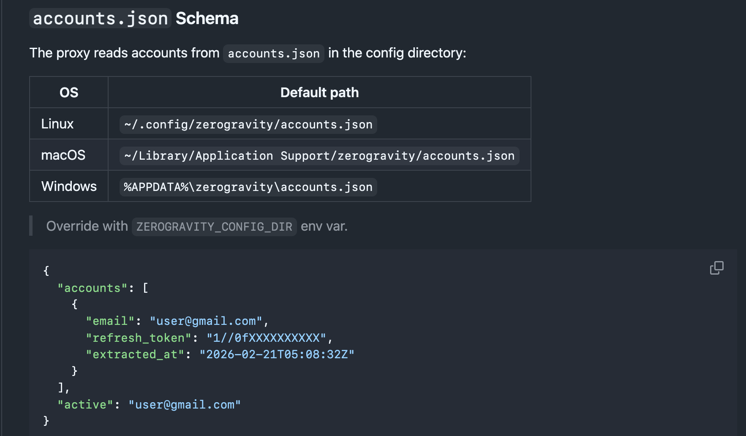This screenshot has height=436, width=746.
Task: Click the extracted_at timestamp value
Action: (277, 354)
